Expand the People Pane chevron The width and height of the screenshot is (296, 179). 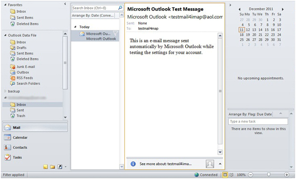tap(220, 164)
